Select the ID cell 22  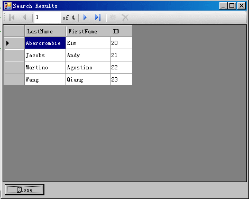(x=121, y=67)
